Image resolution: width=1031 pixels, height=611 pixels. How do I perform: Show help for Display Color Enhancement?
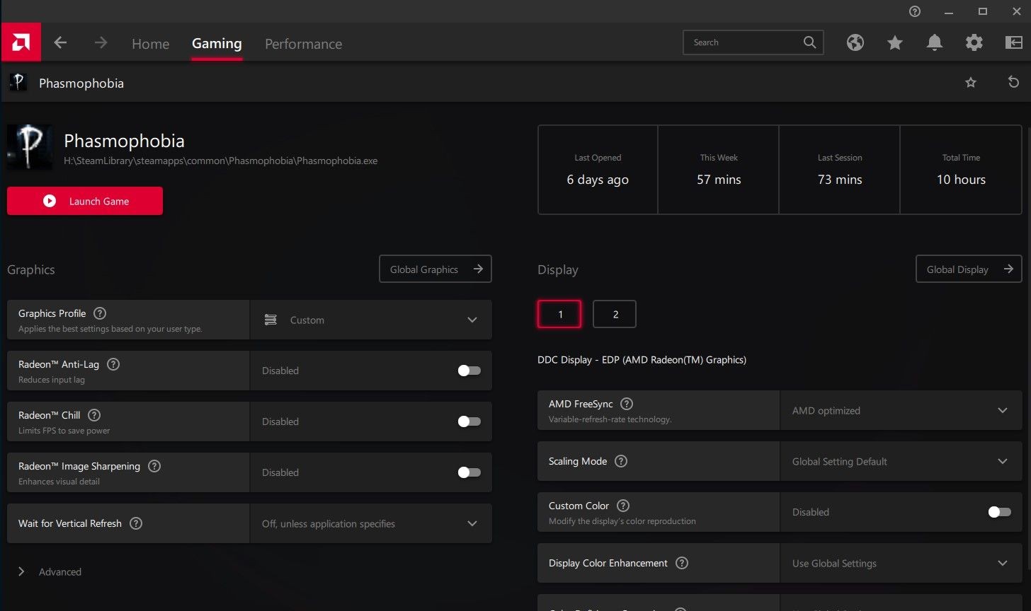[x=681, y=563]
